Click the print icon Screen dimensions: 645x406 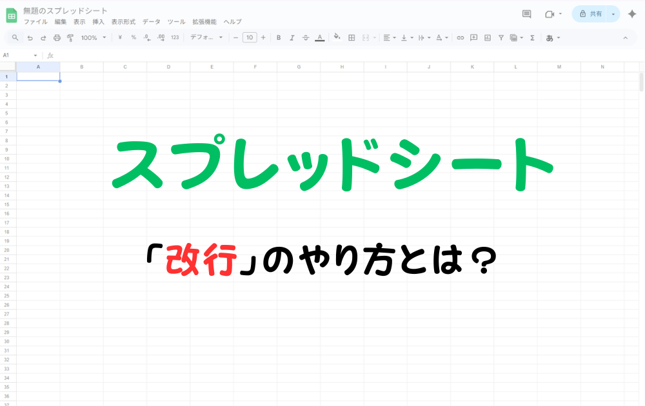click(x=57, y=37)
